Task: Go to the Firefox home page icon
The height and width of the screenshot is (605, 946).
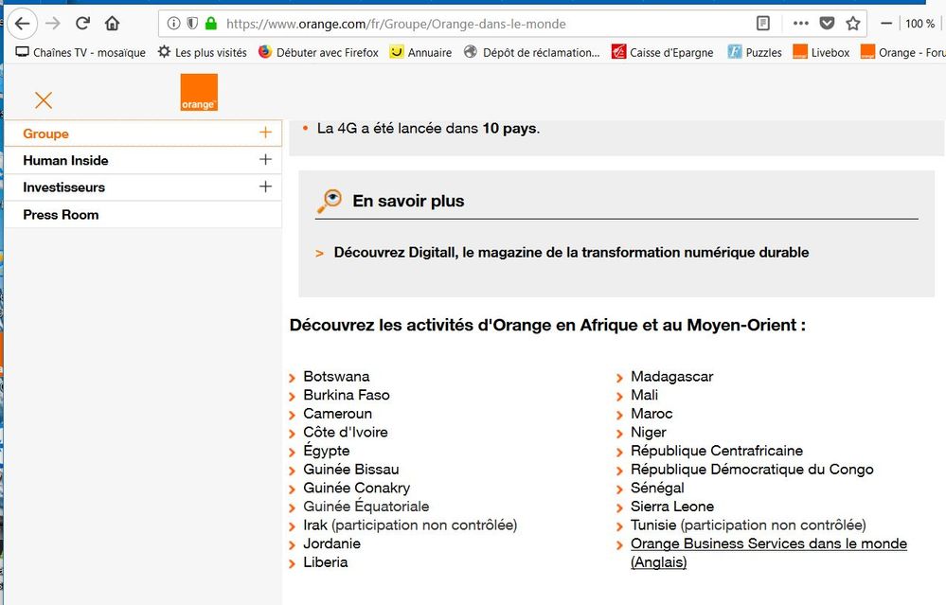Action: pyautogui.click(x=112, y=24)
